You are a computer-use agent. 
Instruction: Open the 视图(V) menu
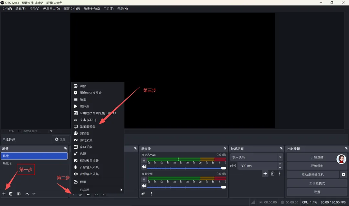(34, 9)
